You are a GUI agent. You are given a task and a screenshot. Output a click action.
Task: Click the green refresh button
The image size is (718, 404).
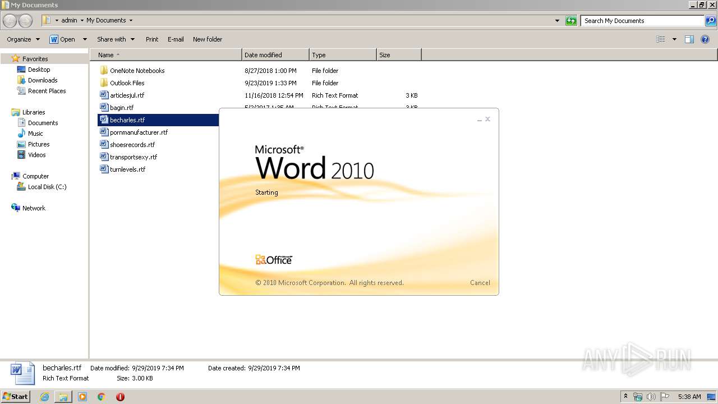click(571, 21)
